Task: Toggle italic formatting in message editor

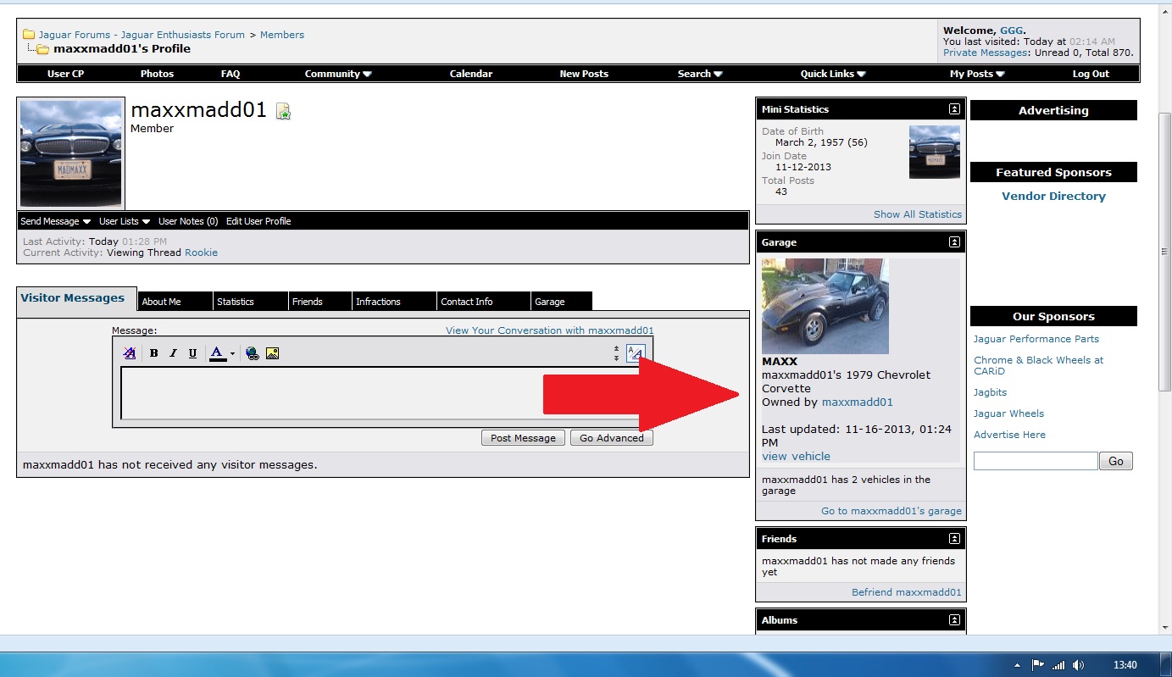Action: click(x=173, y=353)
